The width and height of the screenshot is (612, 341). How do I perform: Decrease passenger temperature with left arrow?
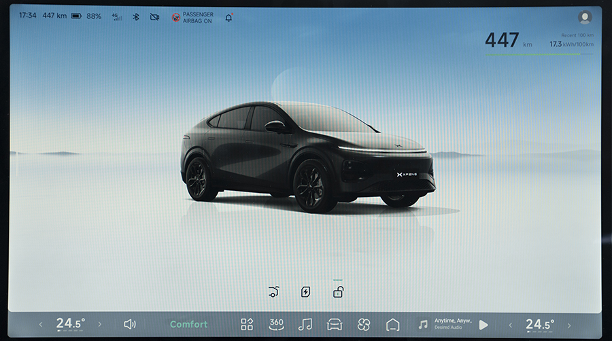tap(511, 325)
